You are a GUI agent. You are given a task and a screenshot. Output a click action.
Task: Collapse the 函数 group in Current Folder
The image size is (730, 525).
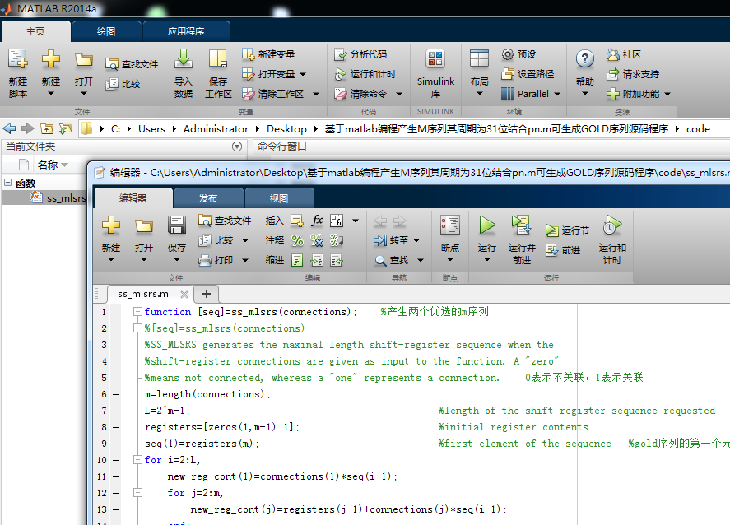pos(8,183)
